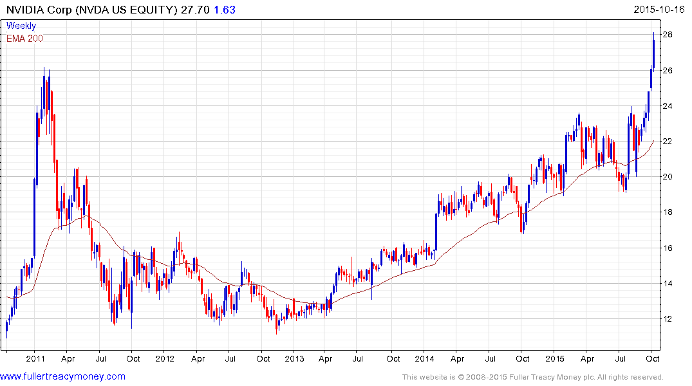Click the 14 price axis label
This screenshot has height=386, width=692.
point(668,283)
